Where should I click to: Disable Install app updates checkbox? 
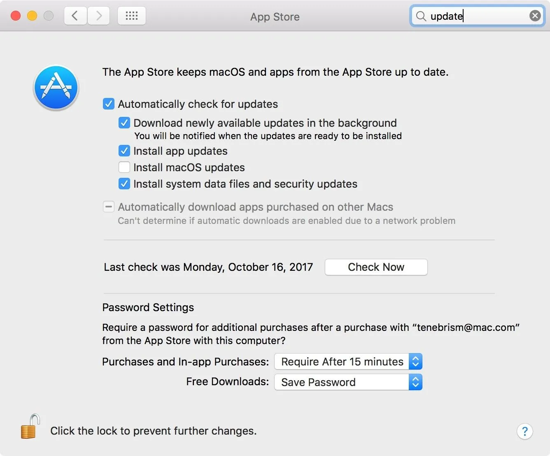click(124, 151)
